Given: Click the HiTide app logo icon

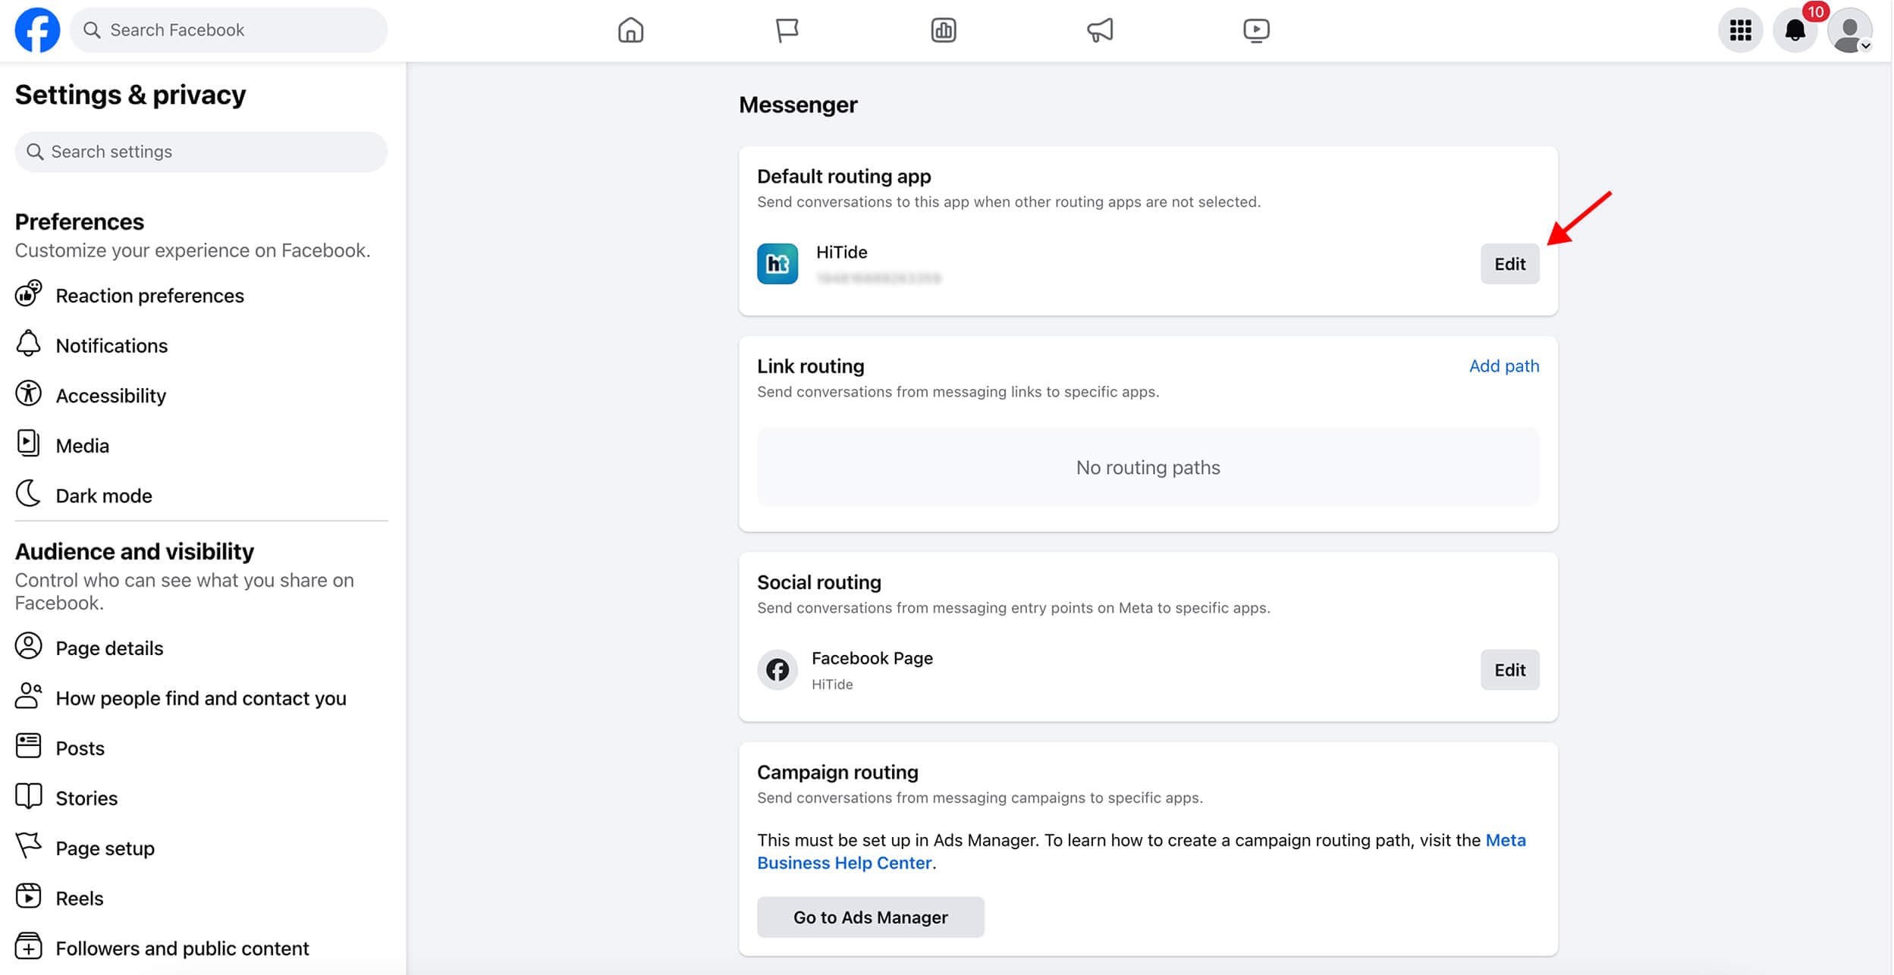Looking at the screenshot, I should 777,264.
